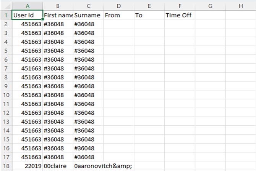Click the First name header cell

[x=58, y=15]
